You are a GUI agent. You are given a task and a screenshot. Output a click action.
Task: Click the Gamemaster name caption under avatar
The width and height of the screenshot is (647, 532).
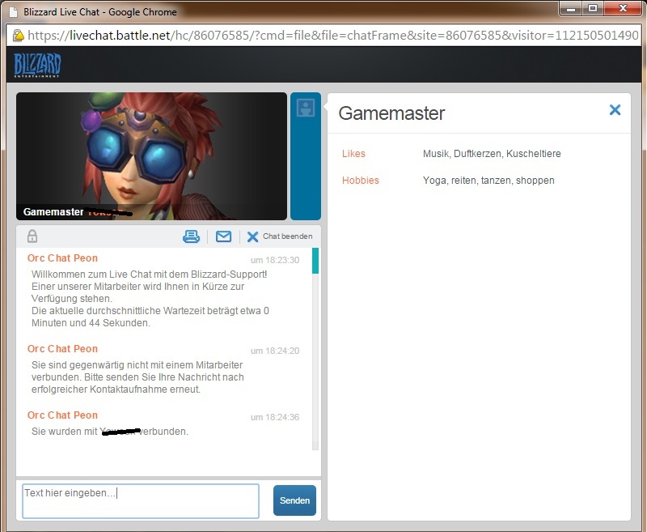pos(78,212)
